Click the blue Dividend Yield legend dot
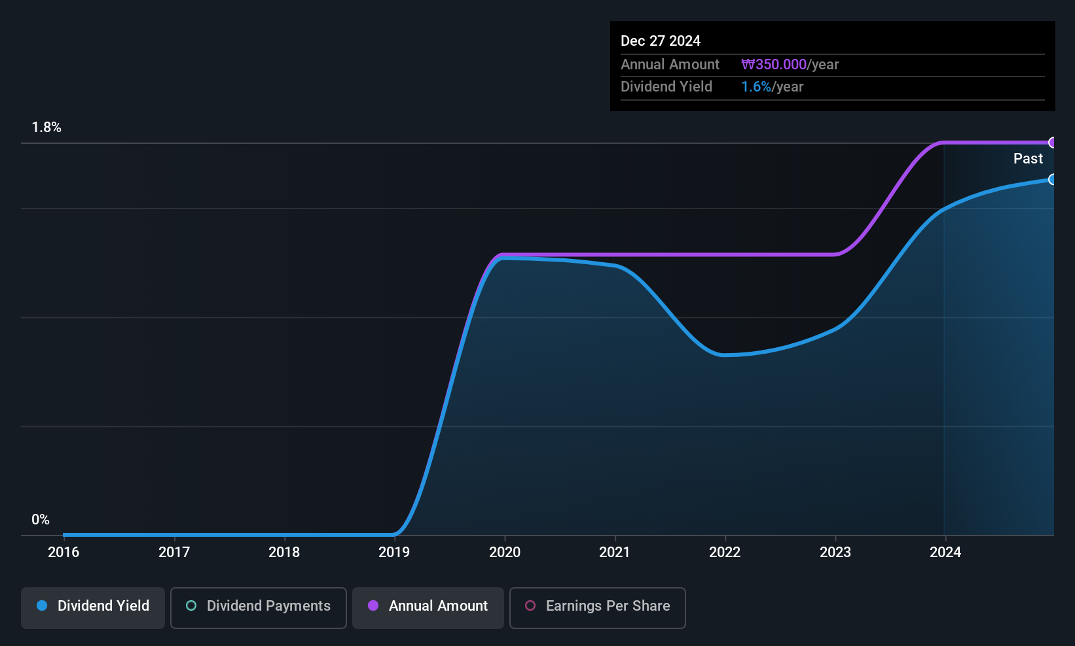Screen dimensions: 1075x646 pos(42,605)
